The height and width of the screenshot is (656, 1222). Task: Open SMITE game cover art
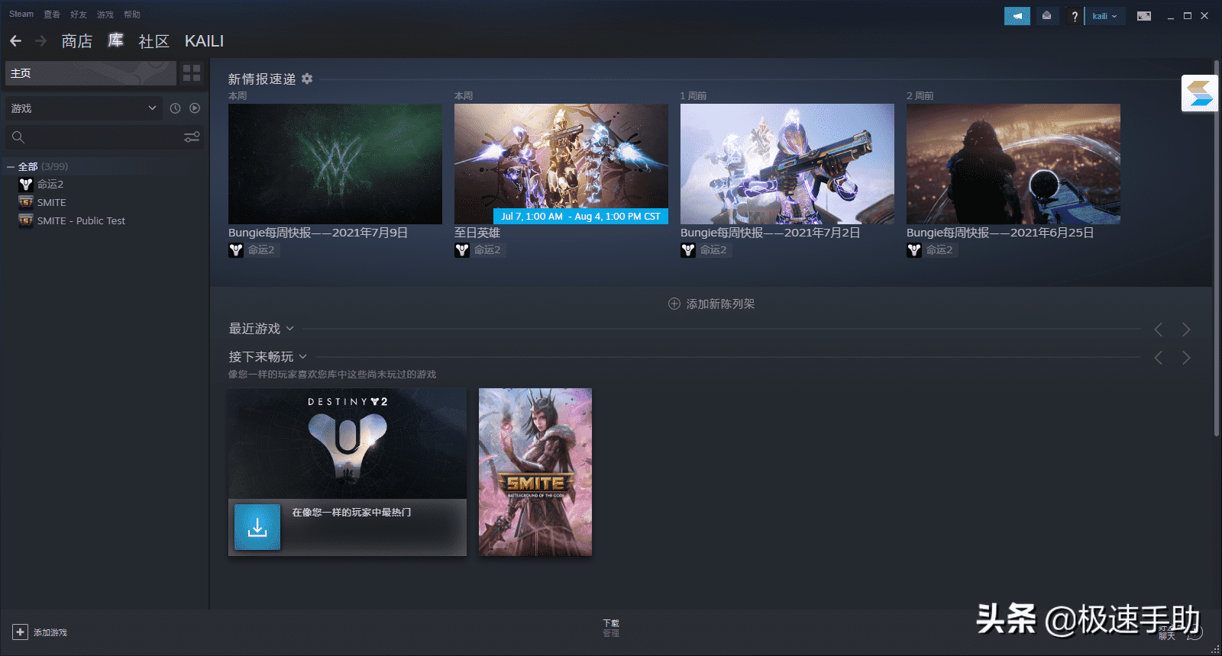click(535, 472)
